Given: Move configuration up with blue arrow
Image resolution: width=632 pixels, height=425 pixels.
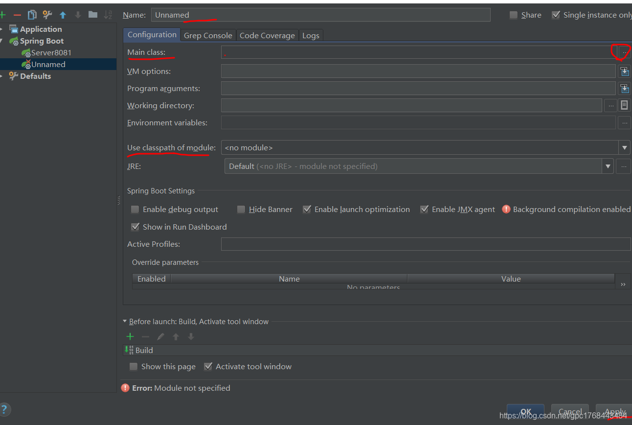Looking at the screenshot, I should (x=63, y=15).
